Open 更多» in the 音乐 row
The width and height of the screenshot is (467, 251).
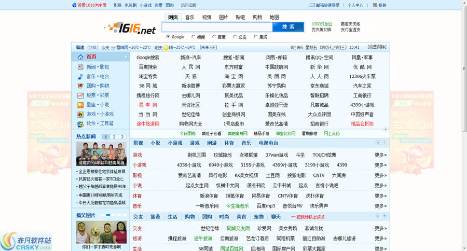(381, 206)
